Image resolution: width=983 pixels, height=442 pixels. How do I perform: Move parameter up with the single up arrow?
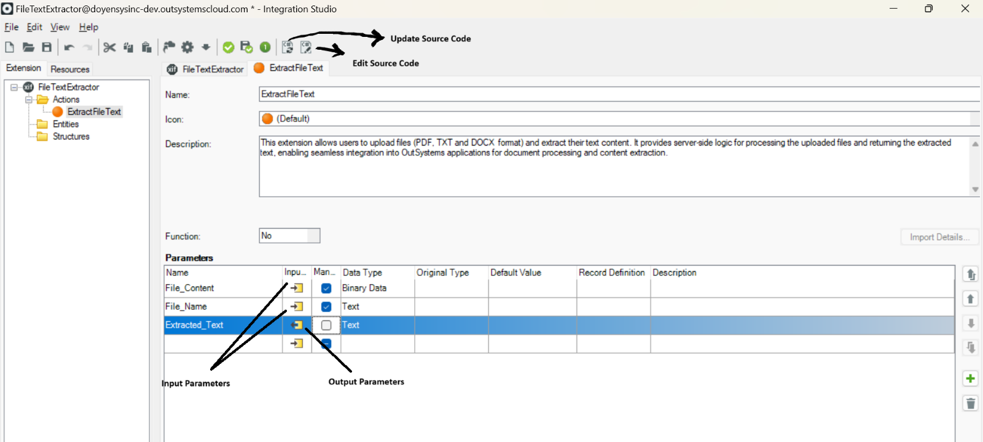(970, 299)
